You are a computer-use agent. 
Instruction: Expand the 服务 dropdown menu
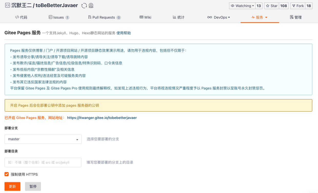tap(260, 17)
